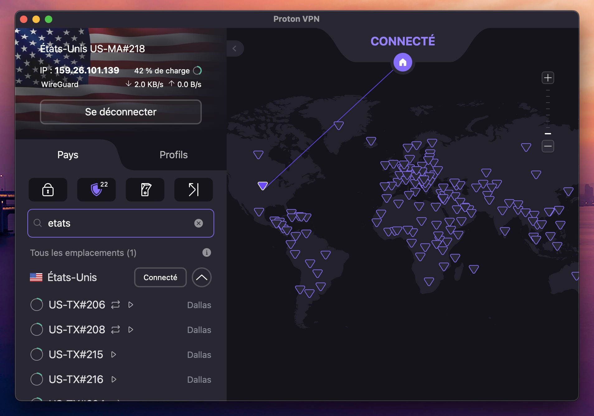Select server US-TX#208 row text

click(77, 330)
